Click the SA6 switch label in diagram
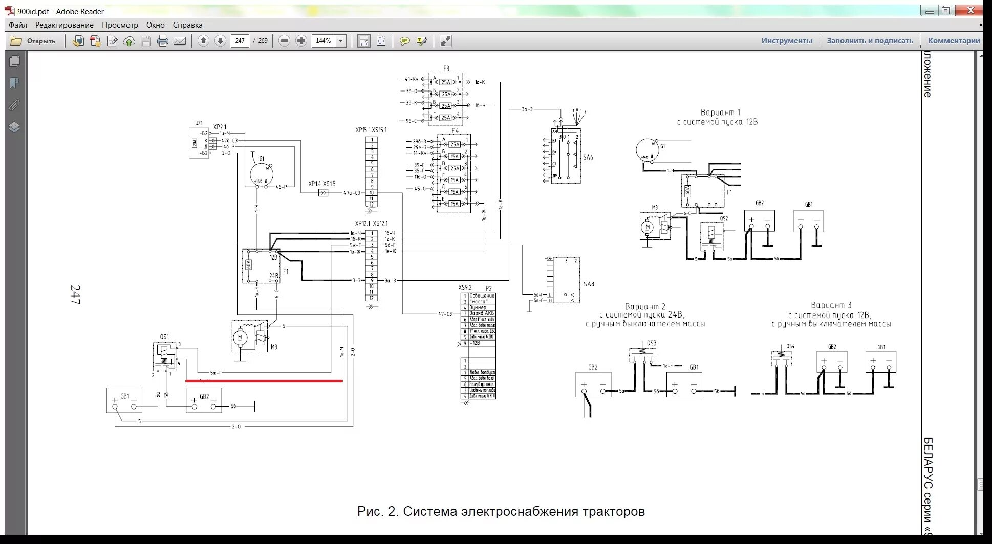This screenshot has width=992, height=544. coord(588,157)
